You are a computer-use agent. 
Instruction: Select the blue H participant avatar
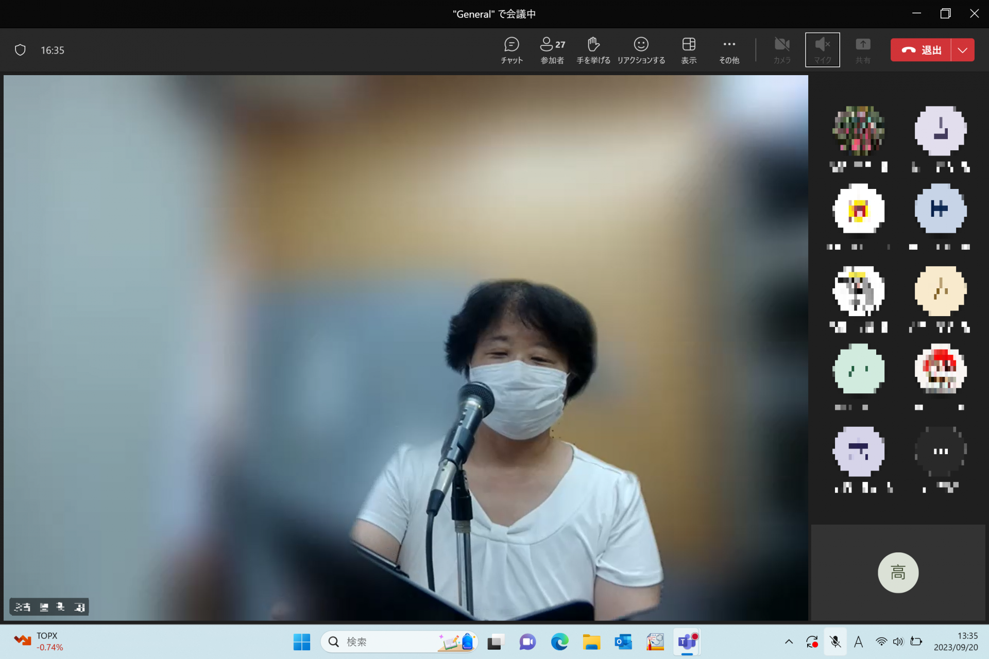[941, 209]
